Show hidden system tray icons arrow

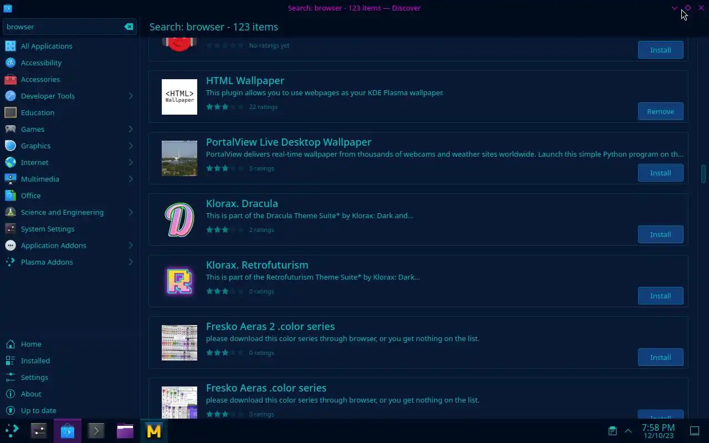point(628,431)
